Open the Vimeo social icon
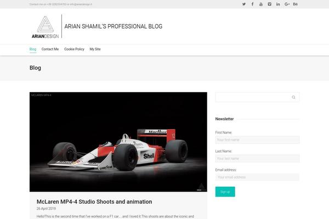Viewport: 329px width, 219px height. 269,4
